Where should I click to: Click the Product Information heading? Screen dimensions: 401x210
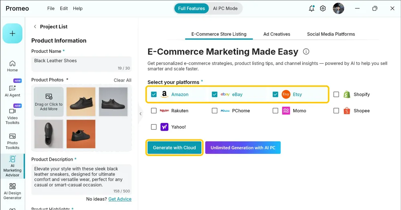pyautogui.click(x=59, y=40)
